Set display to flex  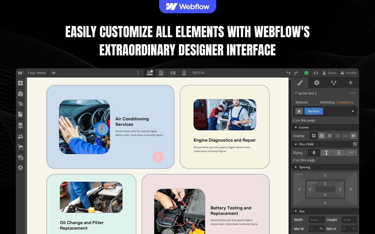(x=322, y=136)
